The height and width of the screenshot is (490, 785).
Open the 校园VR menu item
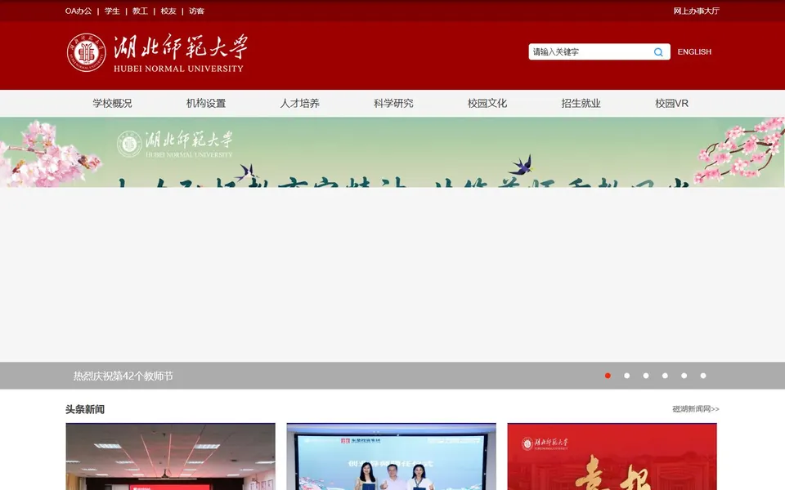click(672, 104)
